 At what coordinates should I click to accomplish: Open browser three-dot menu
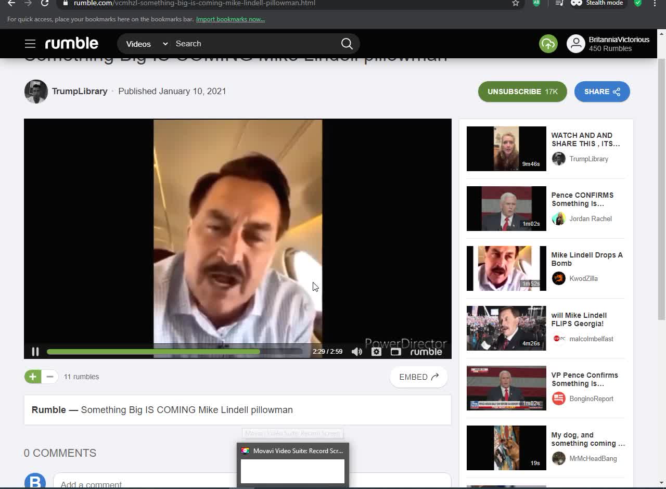click(655, 3)
